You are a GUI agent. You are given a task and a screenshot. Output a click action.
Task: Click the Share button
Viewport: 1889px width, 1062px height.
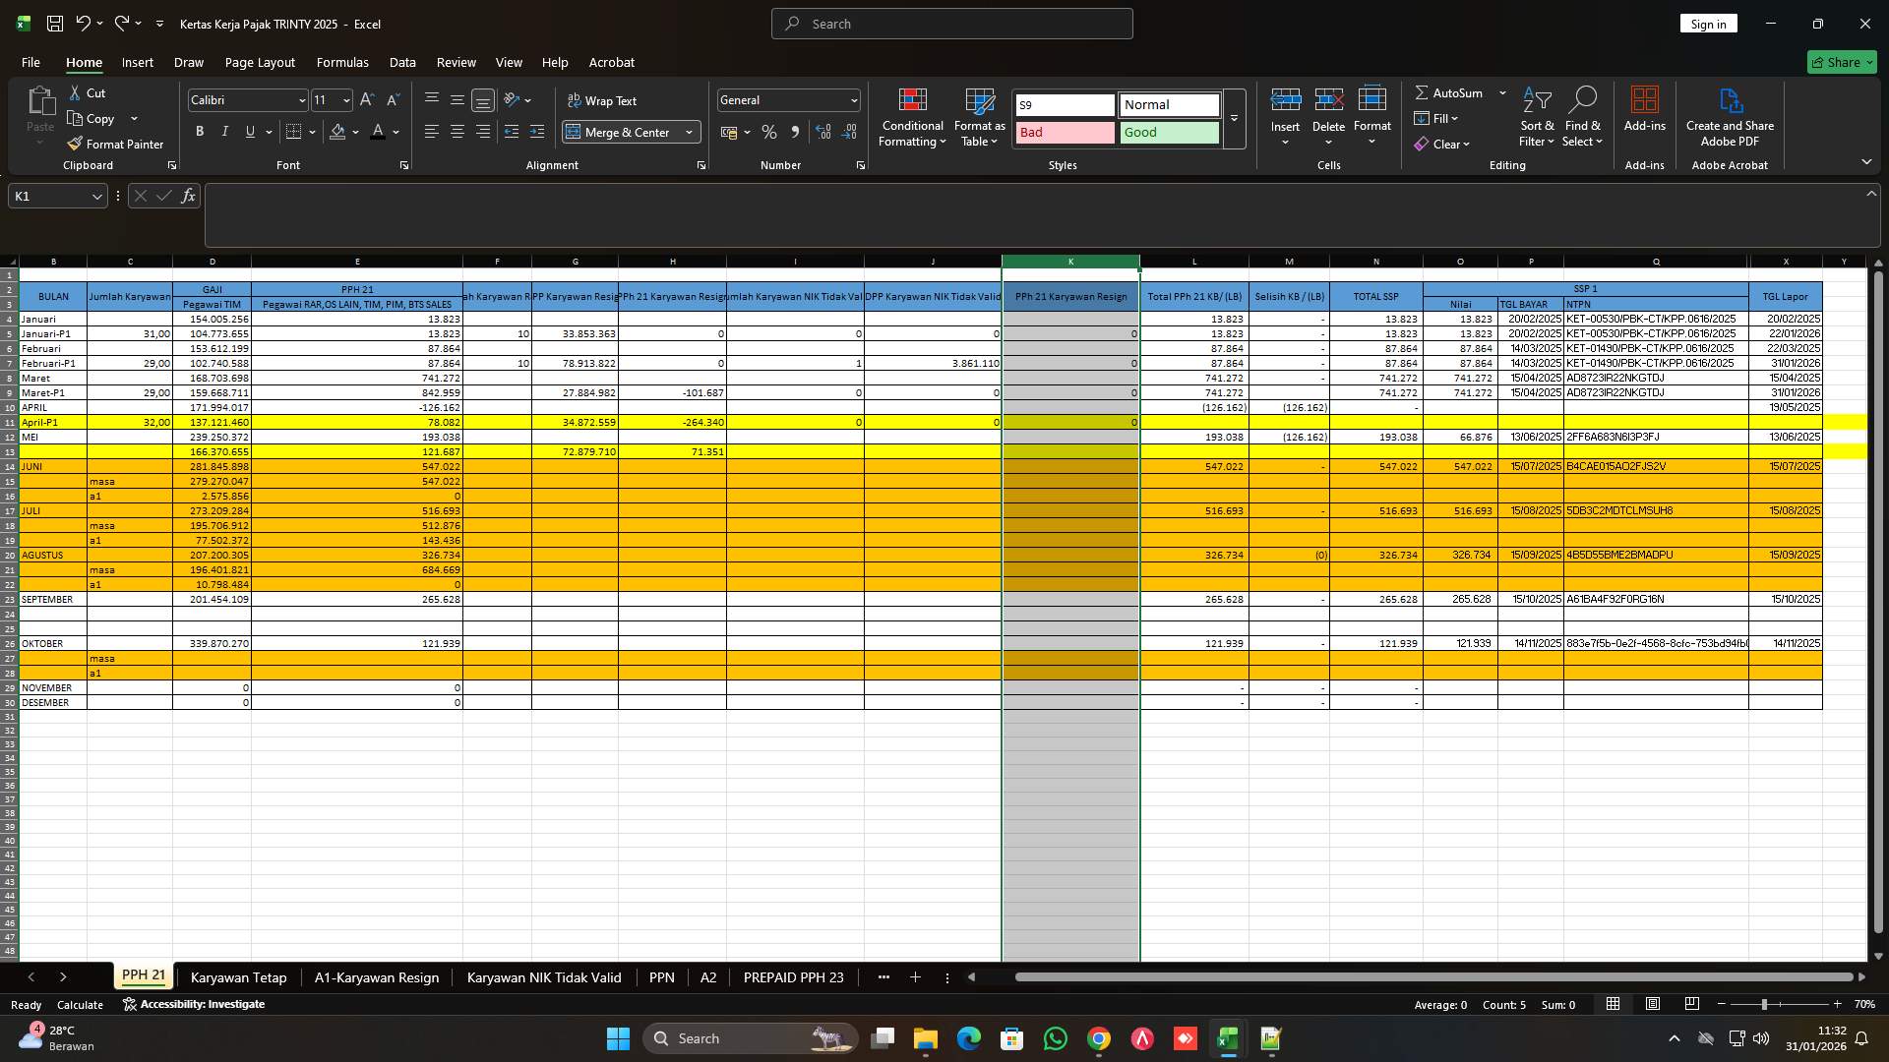click(1841, 61)
